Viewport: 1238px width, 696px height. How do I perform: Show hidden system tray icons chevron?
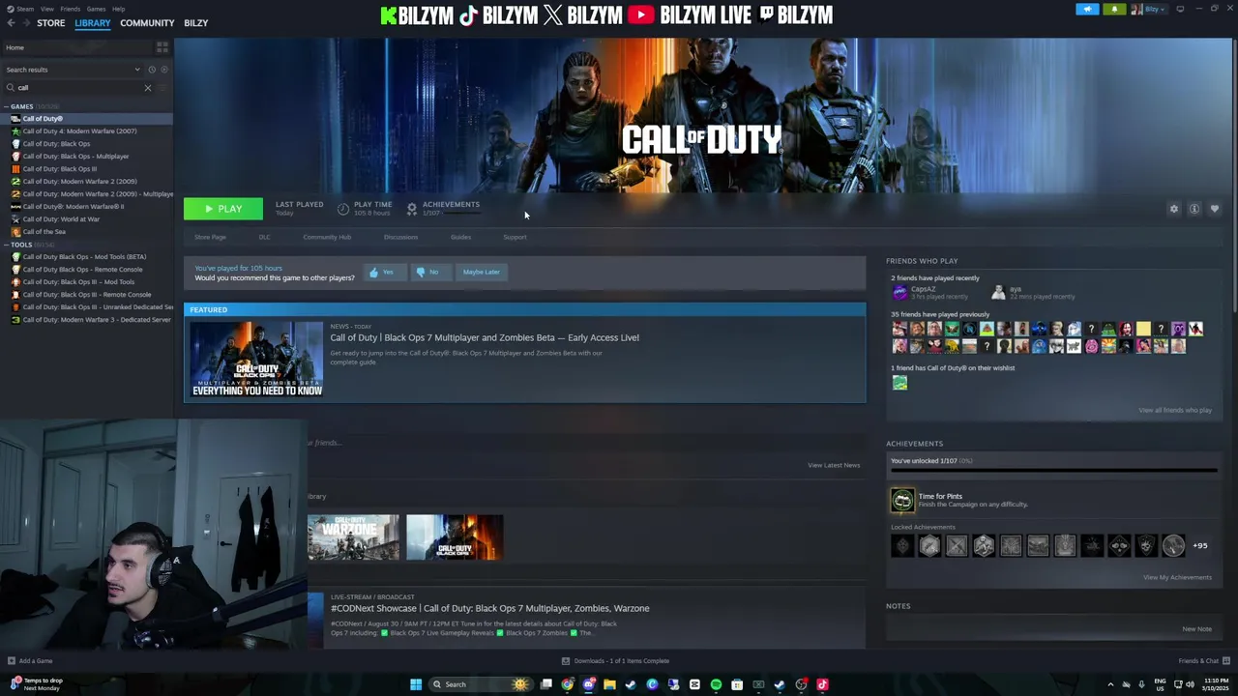1110,684
